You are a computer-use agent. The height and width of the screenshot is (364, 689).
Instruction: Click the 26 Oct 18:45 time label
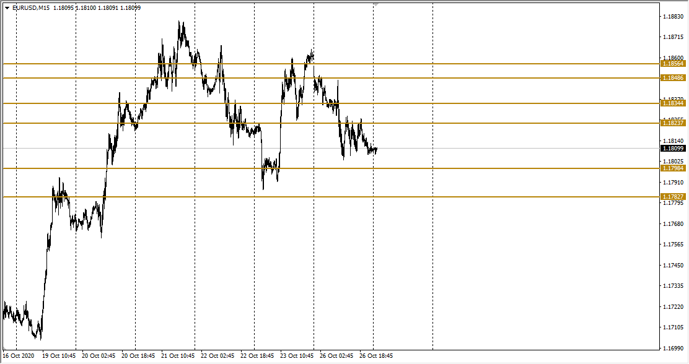tap(376, 357)
